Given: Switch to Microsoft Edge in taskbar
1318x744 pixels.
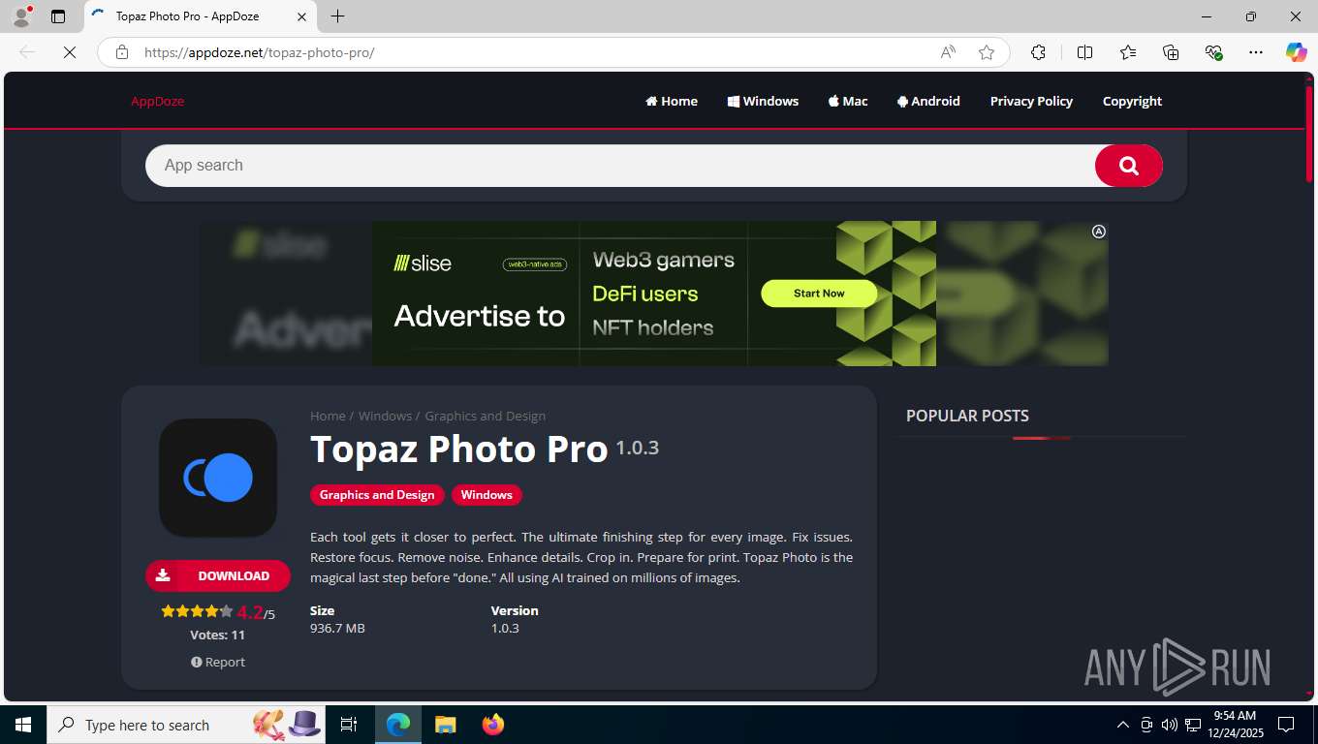Looking at the screenshot, I should (398, 725).
